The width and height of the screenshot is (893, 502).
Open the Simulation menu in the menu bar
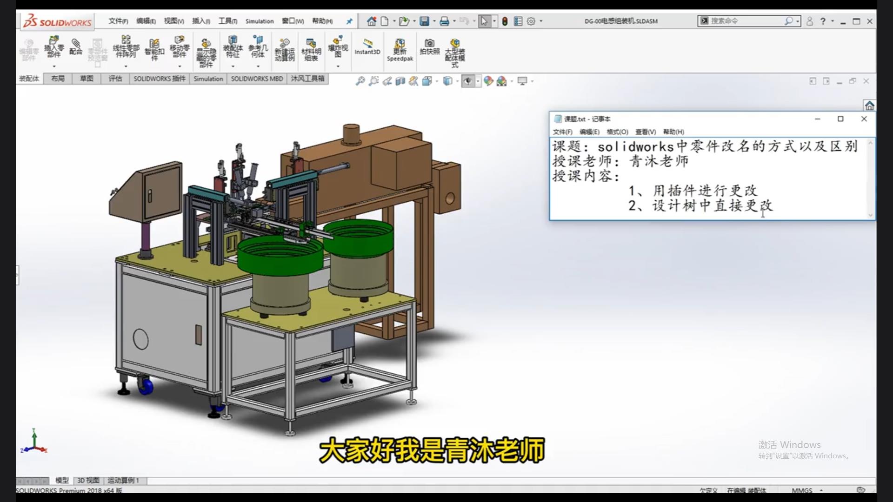(x=260, y=21)
